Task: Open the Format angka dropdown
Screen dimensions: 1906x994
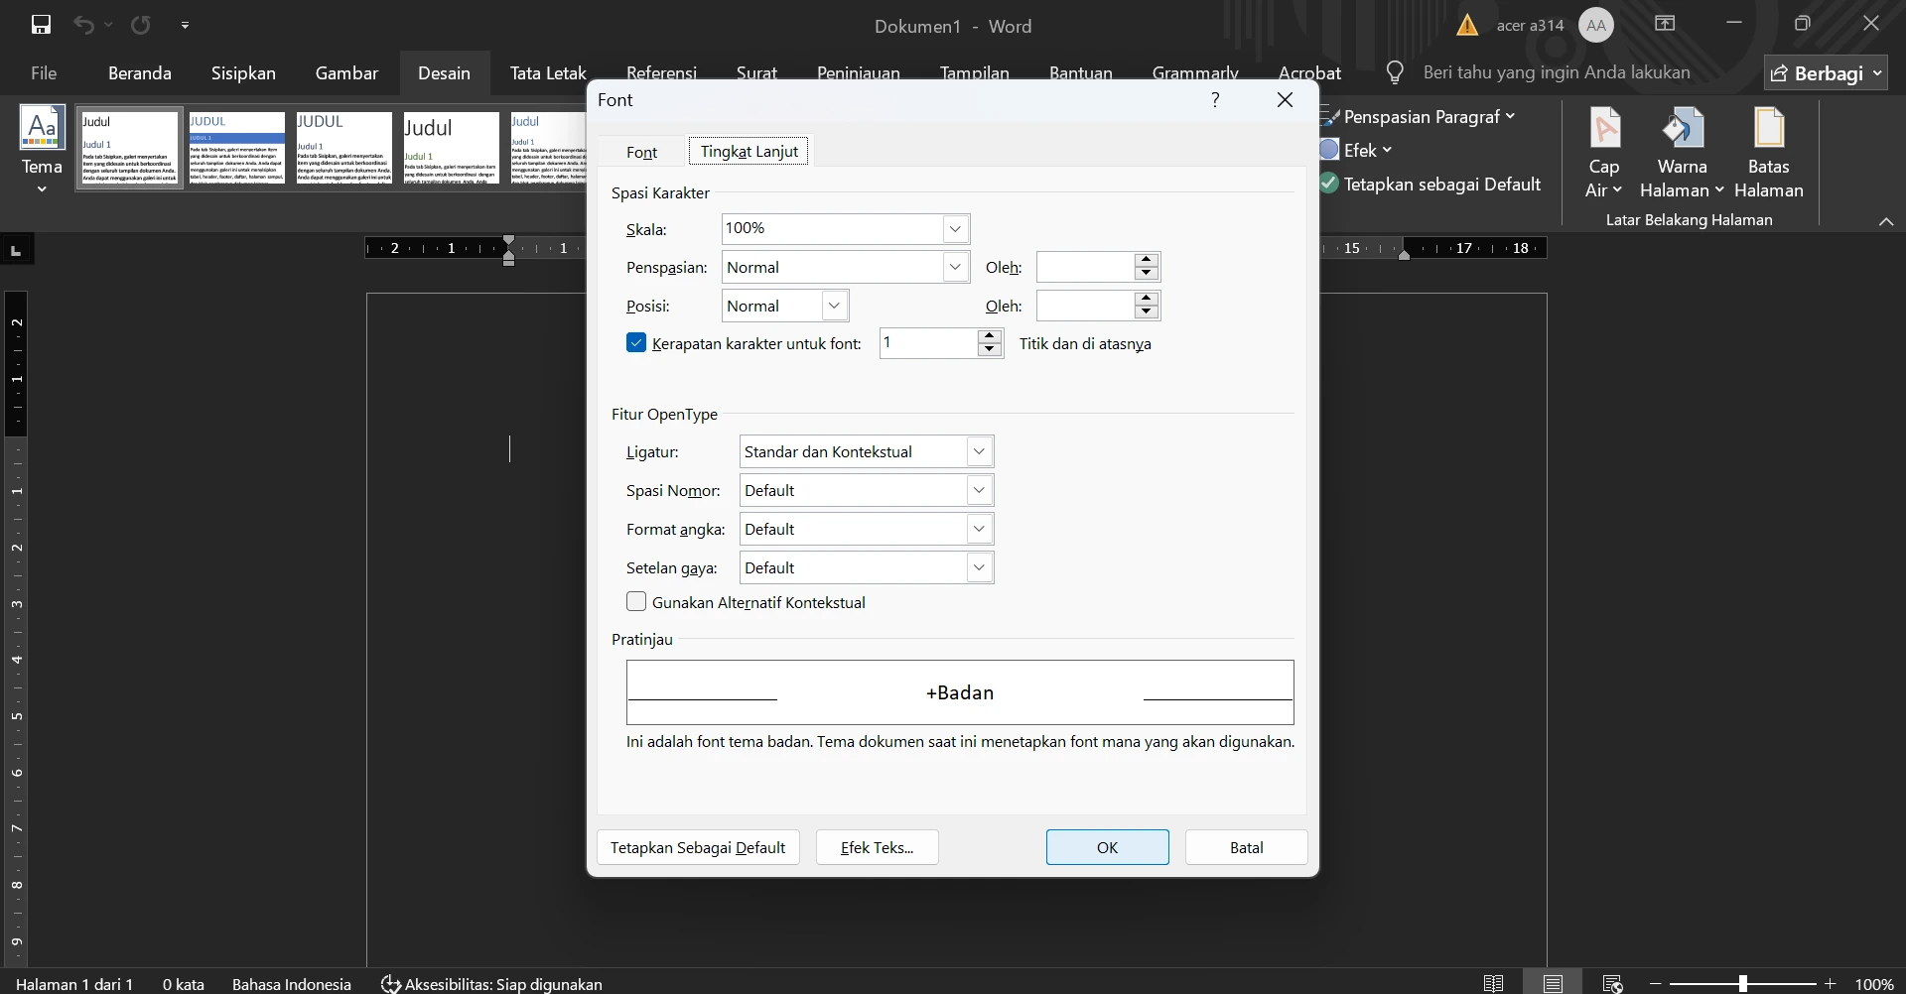Action: click(x=979, y=529)
